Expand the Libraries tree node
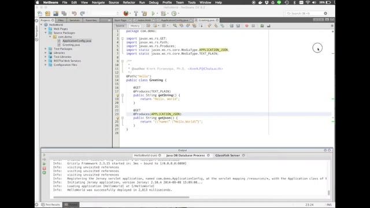 [46, 53]
